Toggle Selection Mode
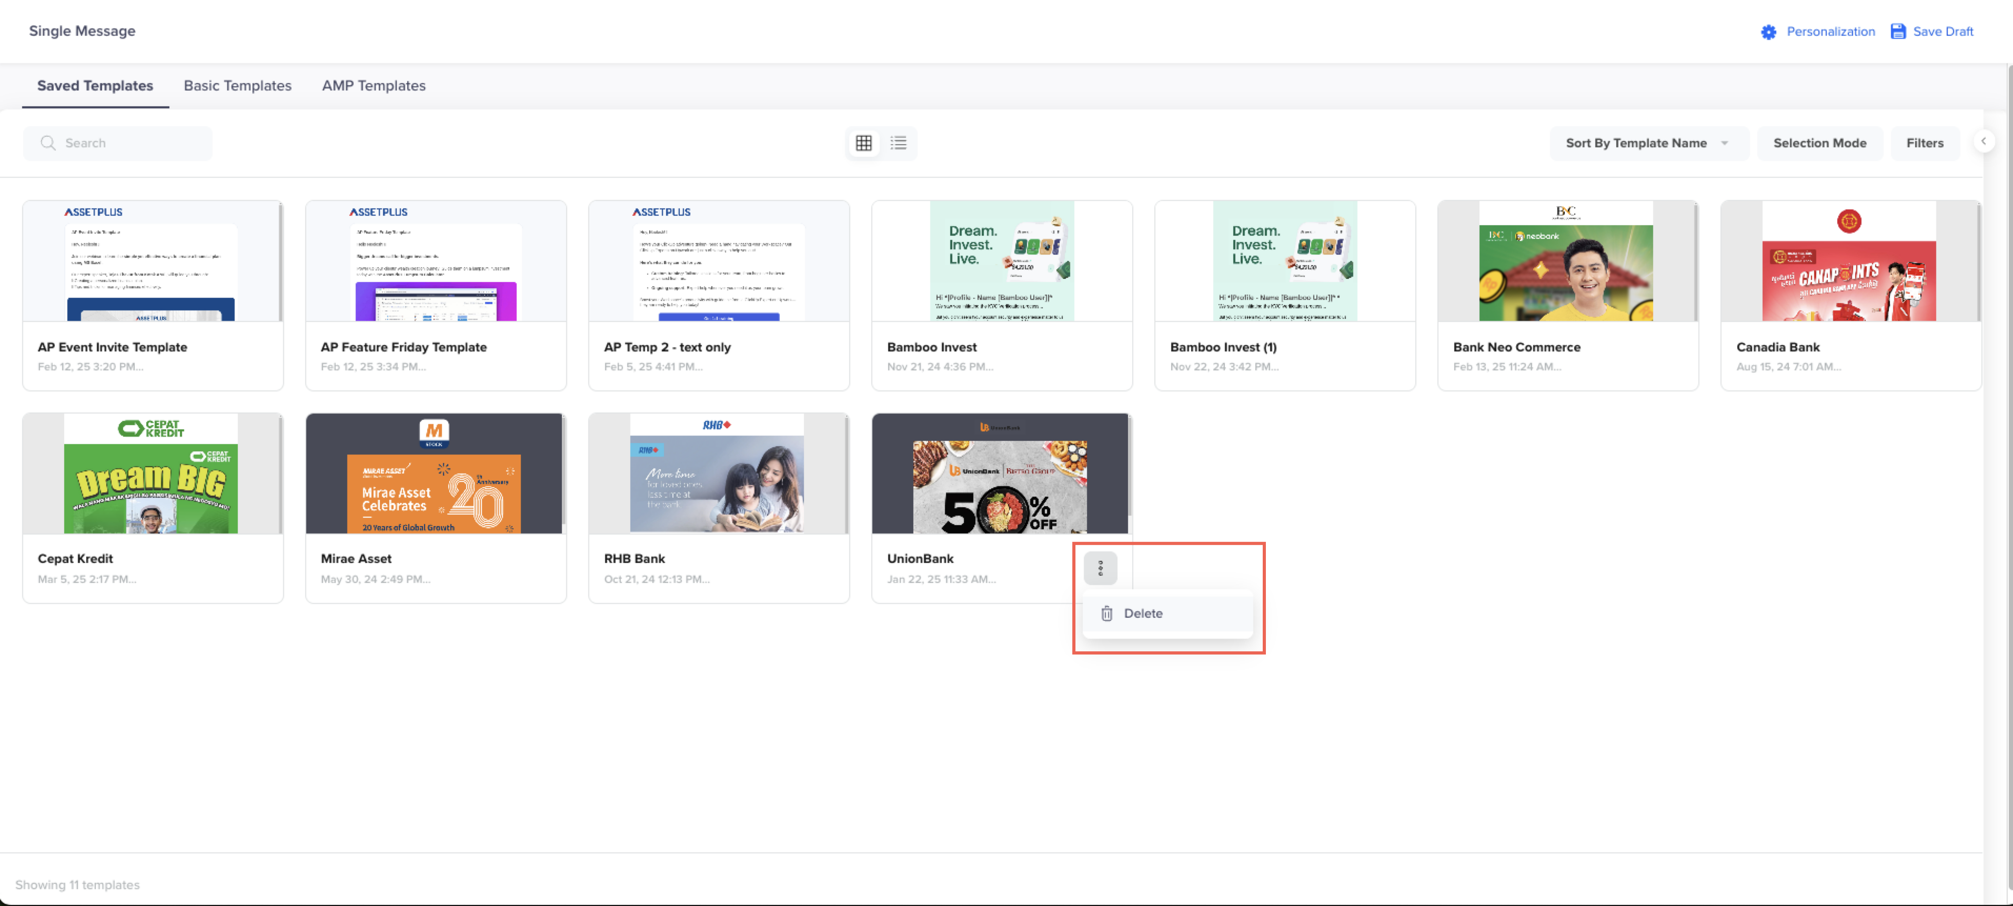The width and height of the screenshot is (2013, 906). point(1819,143)
